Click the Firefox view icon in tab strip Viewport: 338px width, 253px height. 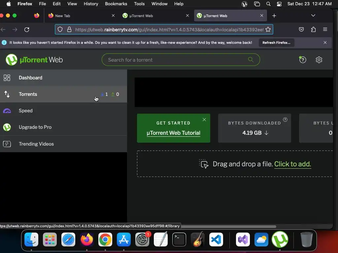click(37, 15)
